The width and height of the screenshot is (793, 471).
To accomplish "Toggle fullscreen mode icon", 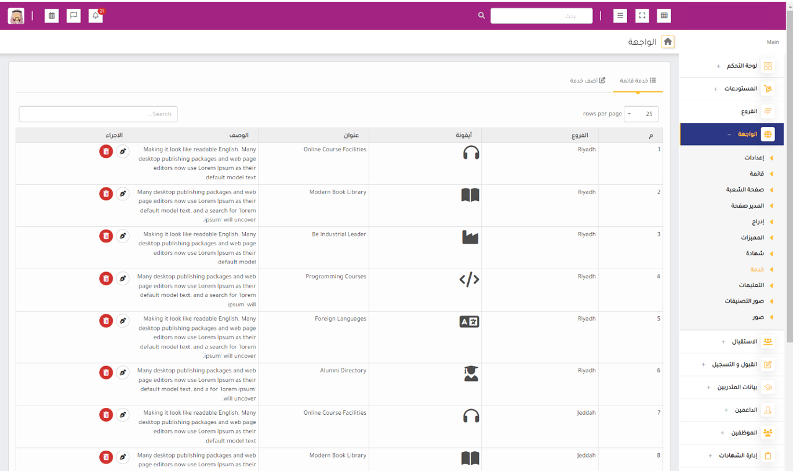I will click(642, 16).
